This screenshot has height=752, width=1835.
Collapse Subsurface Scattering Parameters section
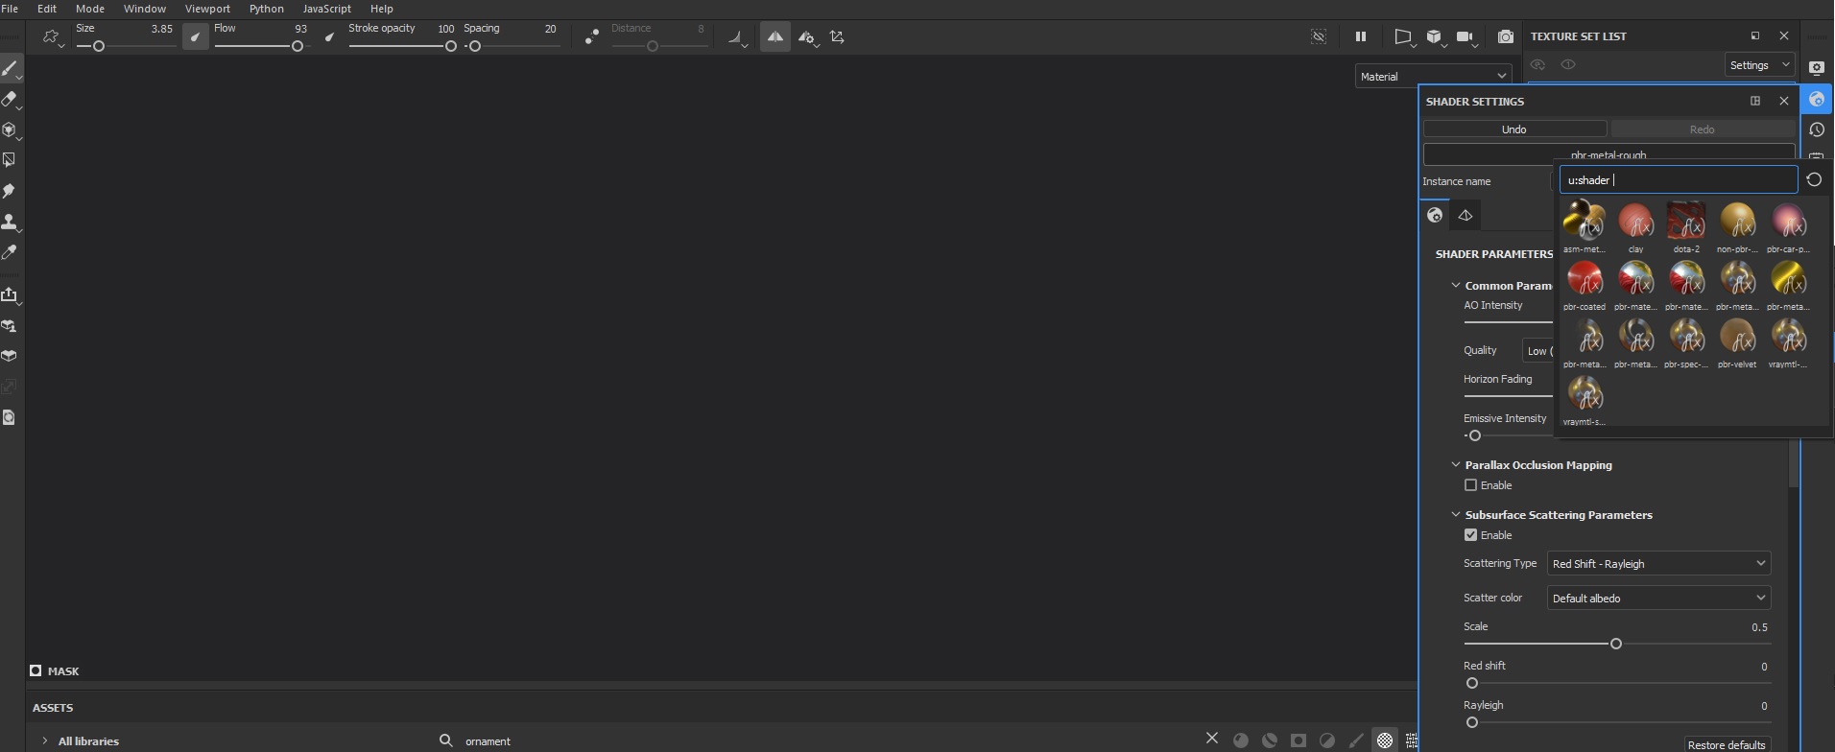[1456, 514]
